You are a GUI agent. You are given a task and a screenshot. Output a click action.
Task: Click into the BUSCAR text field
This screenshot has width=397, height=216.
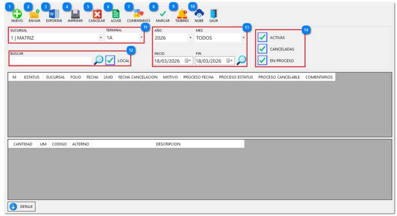click(x=51, y=61)
